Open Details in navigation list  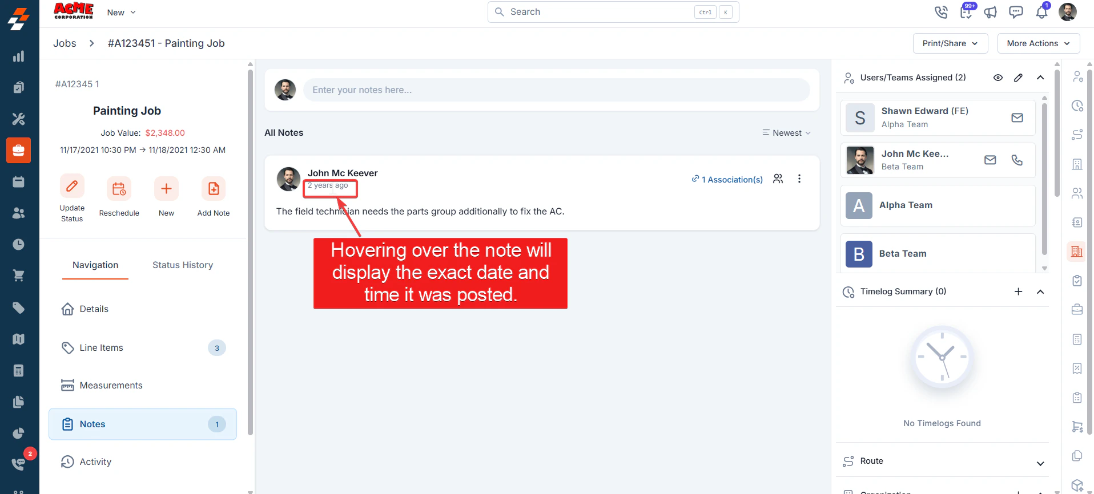coord(143,309)
